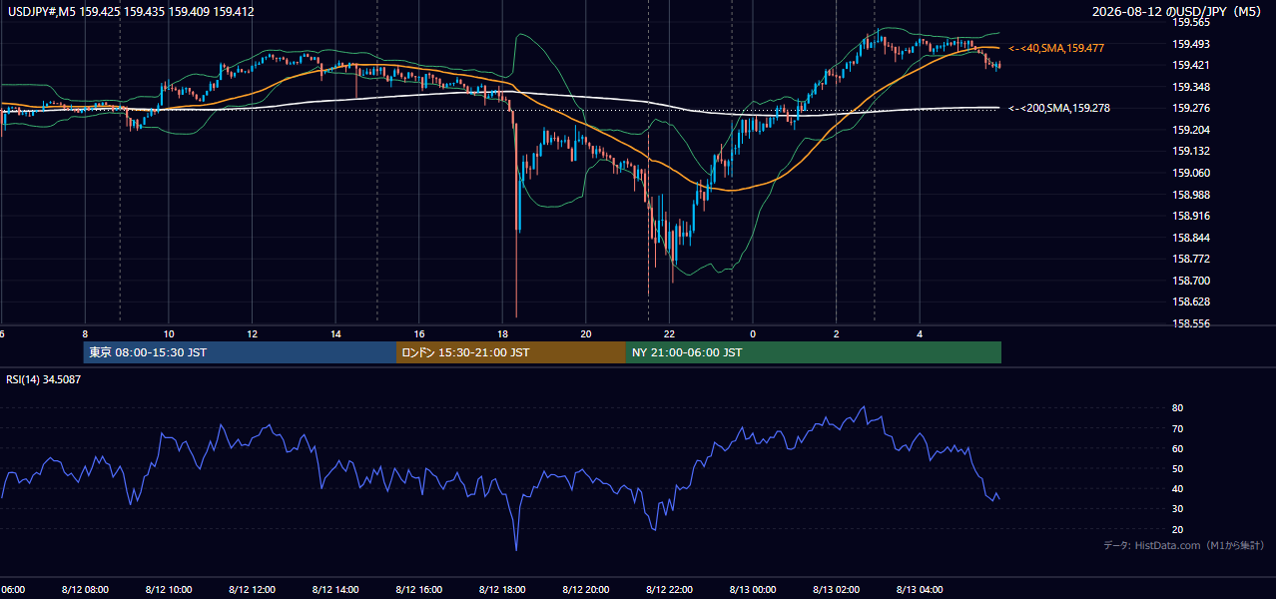This screenshot has height=599, width=1276.
Task: Select the ロンドン 15:30-21:00 JST session bar
Action: (x=511, y=352)
